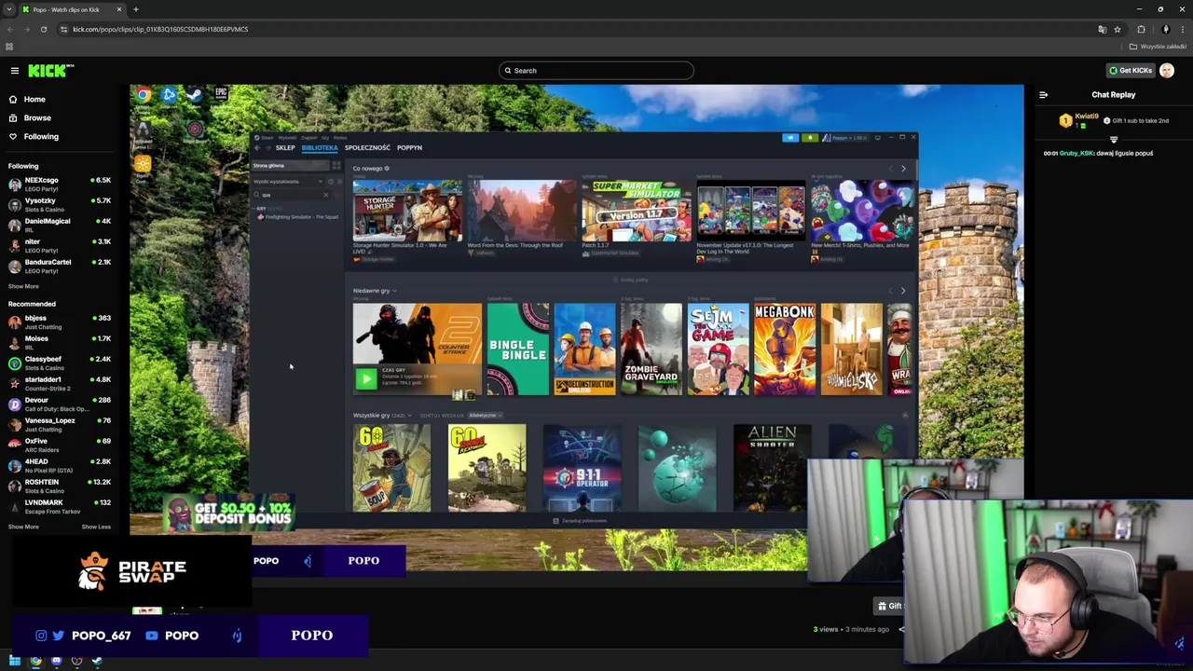The image size is (1193, 671).
Task: Click the Megabonk game thumbnail in Steam
Action: [785, 349]
